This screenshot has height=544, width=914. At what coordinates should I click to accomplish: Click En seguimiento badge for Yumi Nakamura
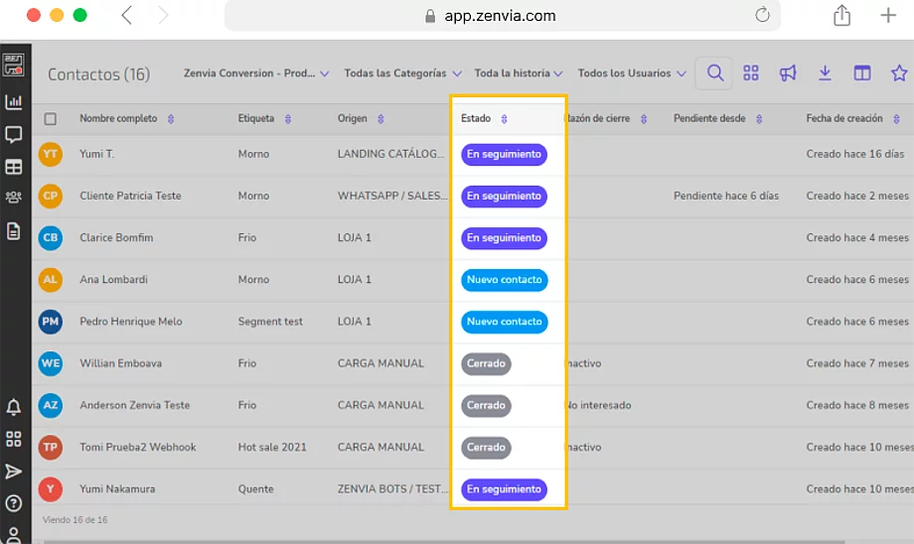(x=505, y=489)
